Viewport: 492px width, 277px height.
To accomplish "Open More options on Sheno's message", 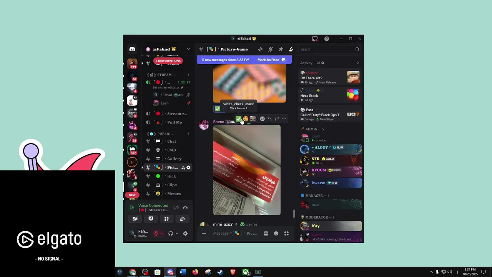I will pos(284,119).
